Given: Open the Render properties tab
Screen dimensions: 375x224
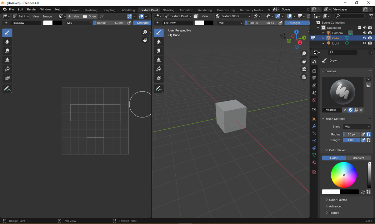Looking at the screenshot, I should point(314,71).
